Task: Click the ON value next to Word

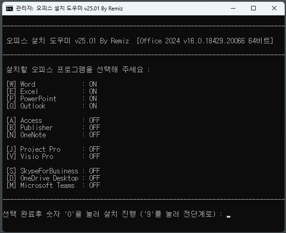Action: pos(93,84)
